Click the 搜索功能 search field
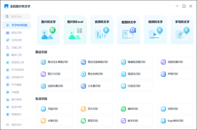Viewport: 197px width, 130px height. [17, 17]
